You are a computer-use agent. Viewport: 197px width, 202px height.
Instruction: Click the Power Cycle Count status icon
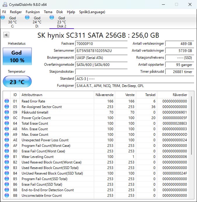(x=7, y=118)
